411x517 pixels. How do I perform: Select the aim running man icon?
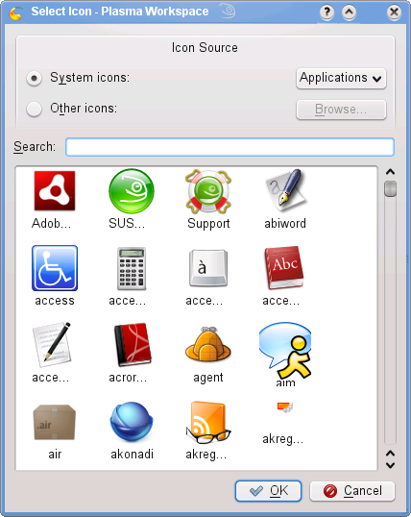(x=285, y=350)
